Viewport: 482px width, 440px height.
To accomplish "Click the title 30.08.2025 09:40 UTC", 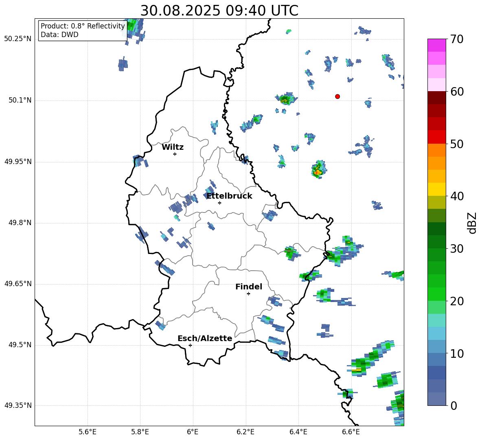I will [x=219, y=11].
